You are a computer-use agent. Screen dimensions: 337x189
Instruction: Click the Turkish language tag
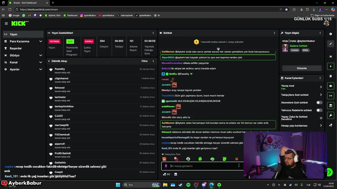tap(295, 50)
